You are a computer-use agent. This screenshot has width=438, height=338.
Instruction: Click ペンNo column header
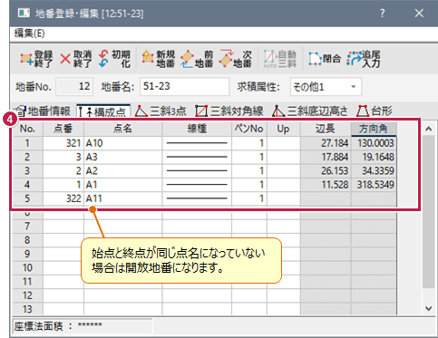249,129
